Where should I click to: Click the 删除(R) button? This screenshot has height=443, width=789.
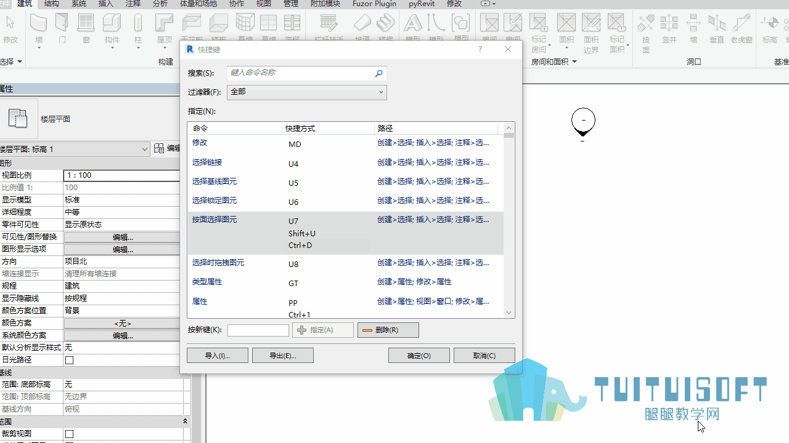(x=388, y=330)
